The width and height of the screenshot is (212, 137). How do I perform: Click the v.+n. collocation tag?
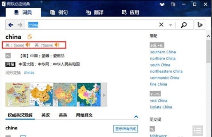click(155, 94)
